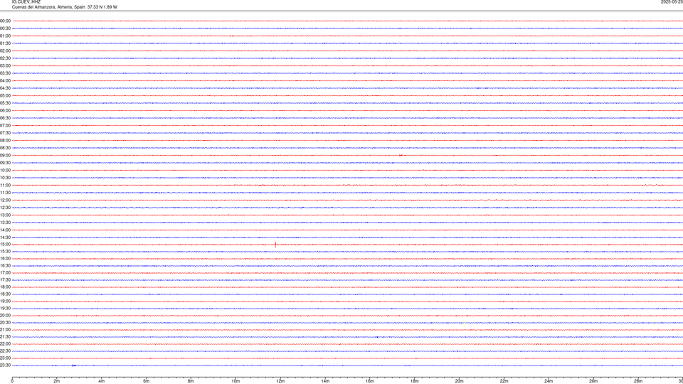This screenshot has width=683, height=384.
Task: Click the 01:00 time label
Action: pyautogui.click(x=5, y=36)
